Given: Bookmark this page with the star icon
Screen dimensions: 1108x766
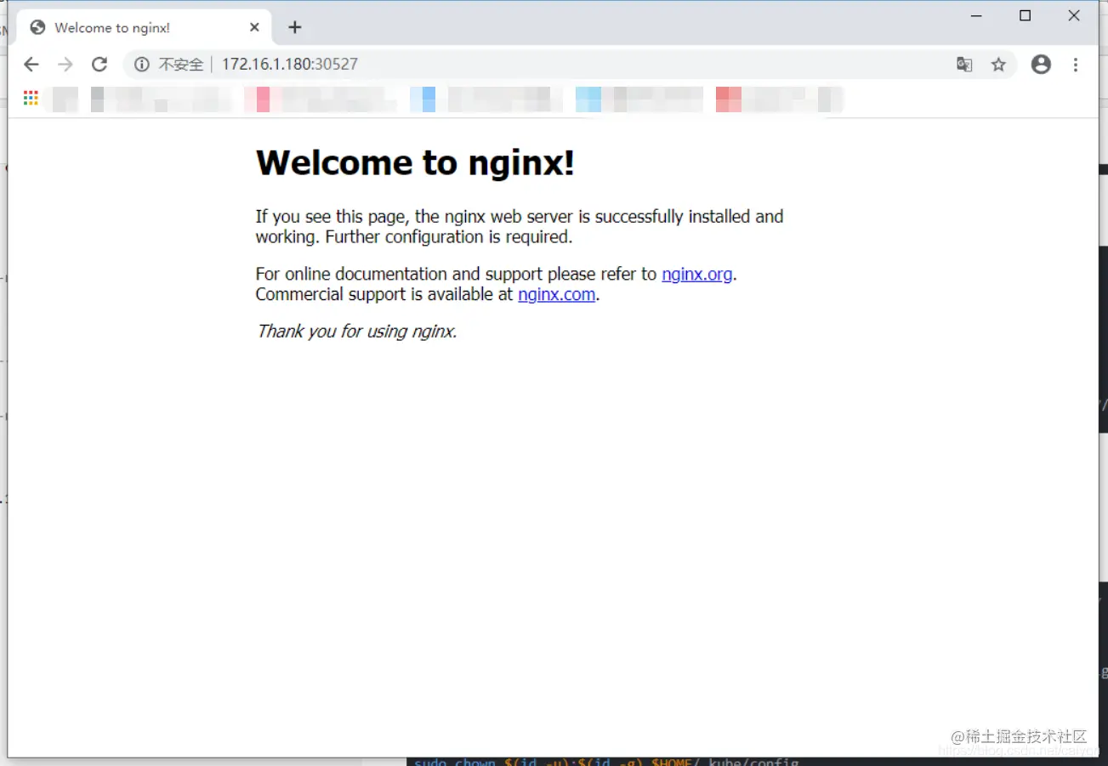Looking at the screenshot, I should pos(998,65).
